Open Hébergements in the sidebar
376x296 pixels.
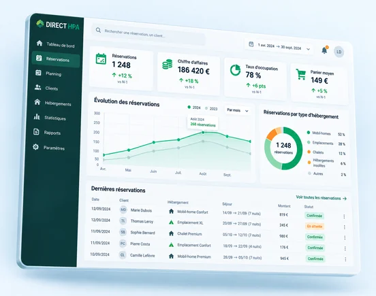(x=52, y=103)
